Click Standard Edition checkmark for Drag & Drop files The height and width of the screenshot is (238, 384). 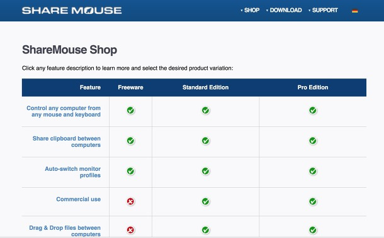click(205, 230)
